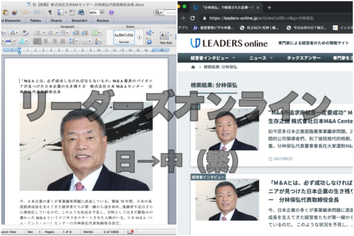
Task: Click the タックスアンサー navigation link
Action: point(303,58)
